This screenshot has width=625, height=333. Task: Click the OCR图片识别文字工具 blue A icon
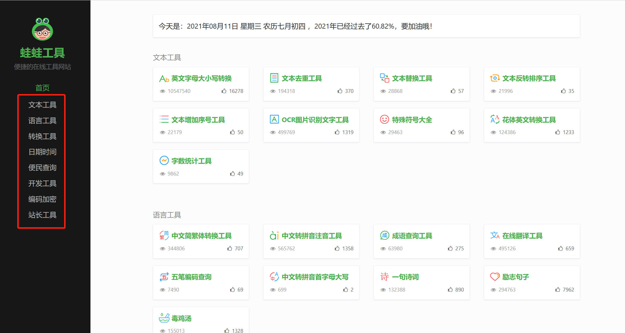pos(274,119)
